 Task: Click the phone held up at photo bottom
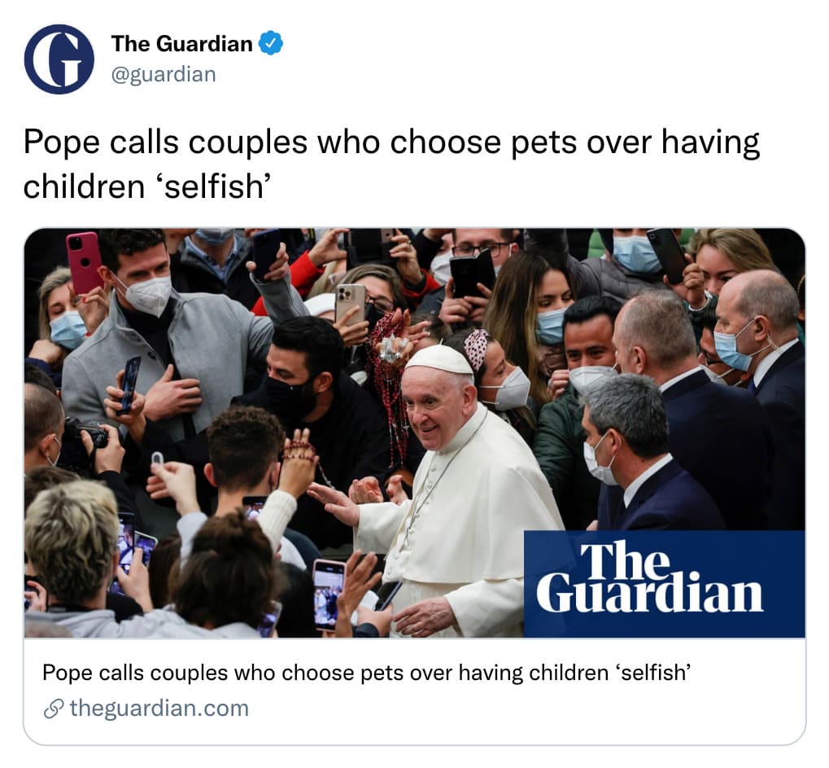coord(329,595)
